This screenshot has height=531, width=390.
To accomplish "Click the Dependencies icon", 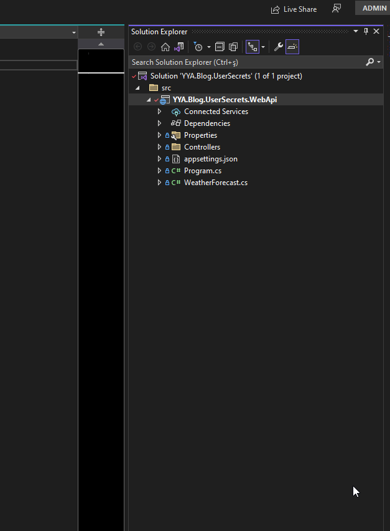I will [176, 123].
